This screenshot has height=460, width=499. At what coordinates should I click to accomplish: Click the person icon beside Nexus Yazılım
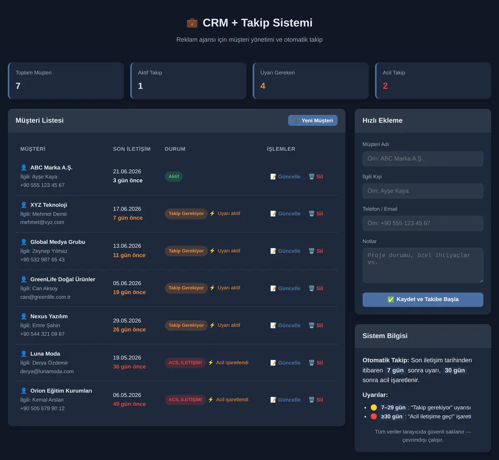coord(24,316)
